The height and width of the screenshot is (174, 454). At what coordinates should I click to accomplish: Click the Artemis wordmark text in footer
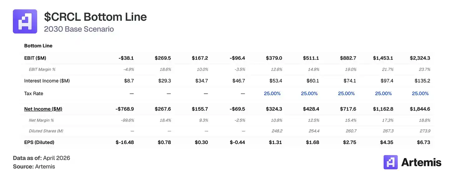(x=421, y=163)
